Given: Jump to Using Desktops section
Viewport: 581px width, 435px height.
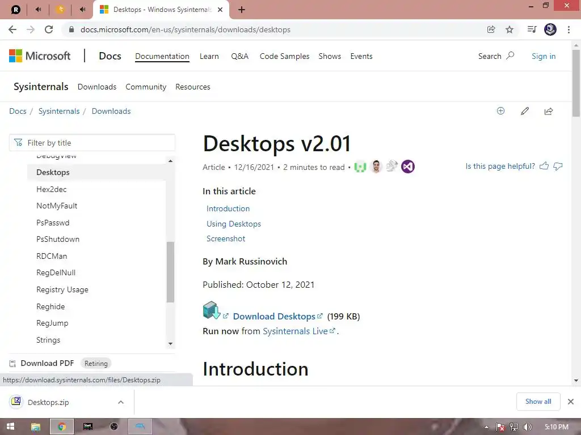Looking at the screenshot, I should point(233,224).
